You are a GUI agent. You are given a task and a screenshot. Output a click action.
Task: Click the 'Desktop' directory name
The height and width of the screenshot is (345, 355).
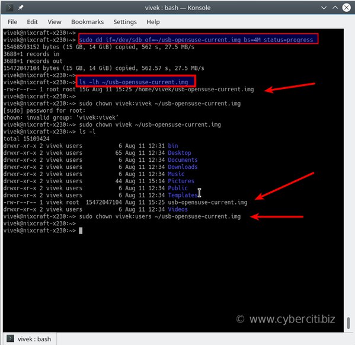tap(180, 153)
